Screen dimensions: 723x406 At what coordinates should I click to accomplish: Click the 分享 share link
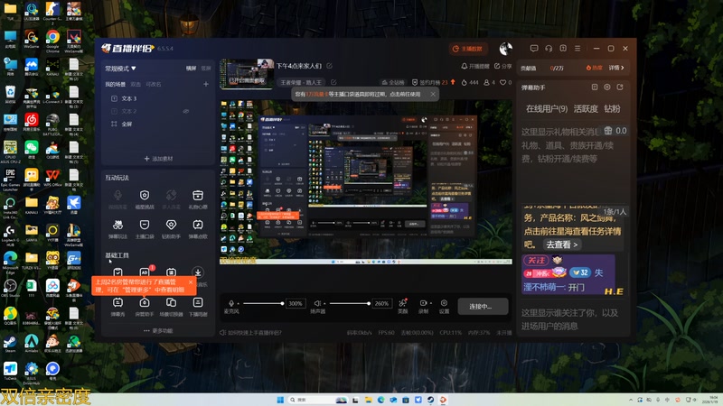tap(503, 66)
